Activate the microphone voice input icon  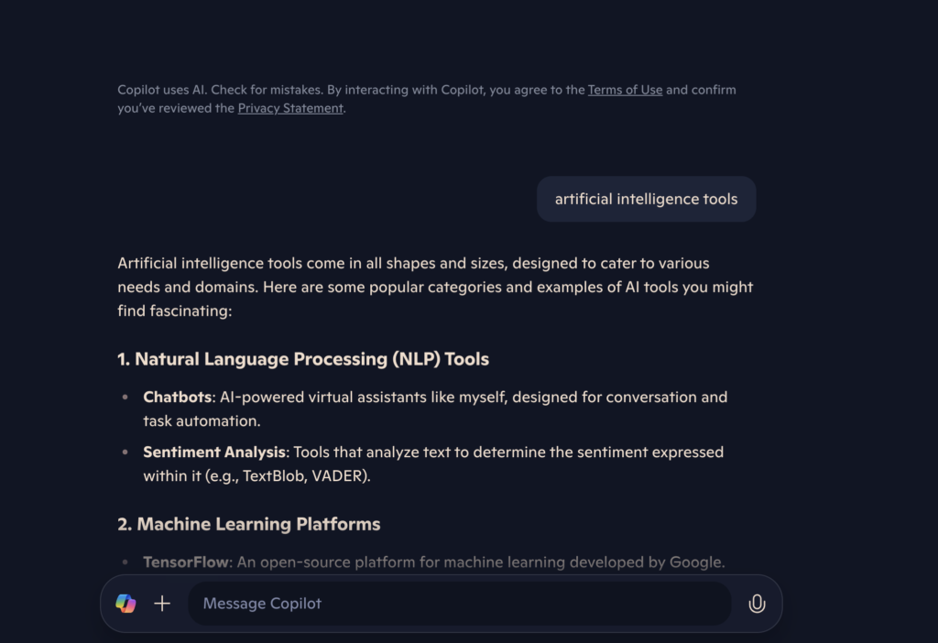(x=757, y=604)
